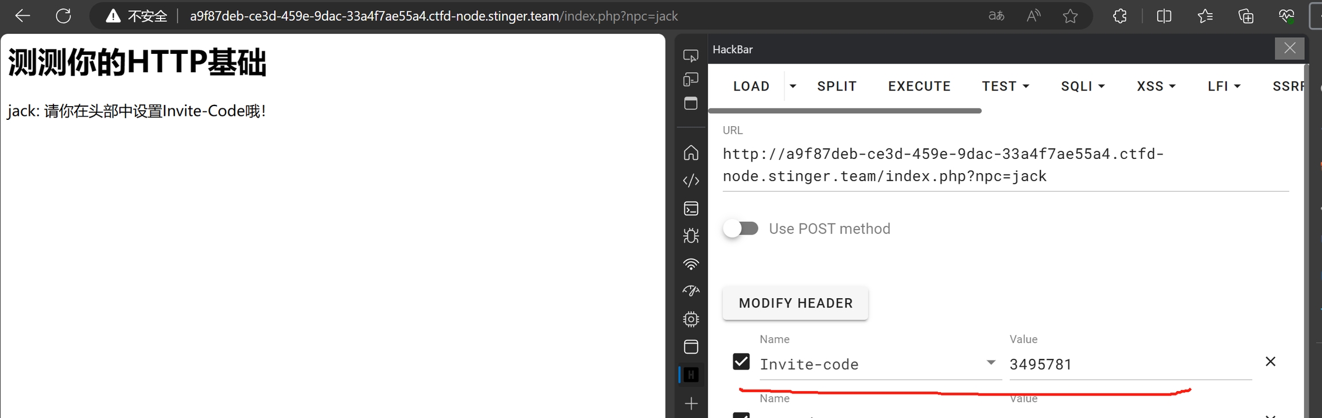Open the XSS menu in HackBar

pos(1156,86)
